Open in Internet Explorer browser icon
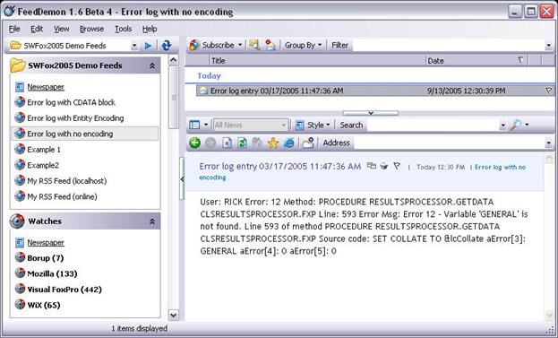The height and width of the screenshot is (338, 558). (x=289, y=143)
